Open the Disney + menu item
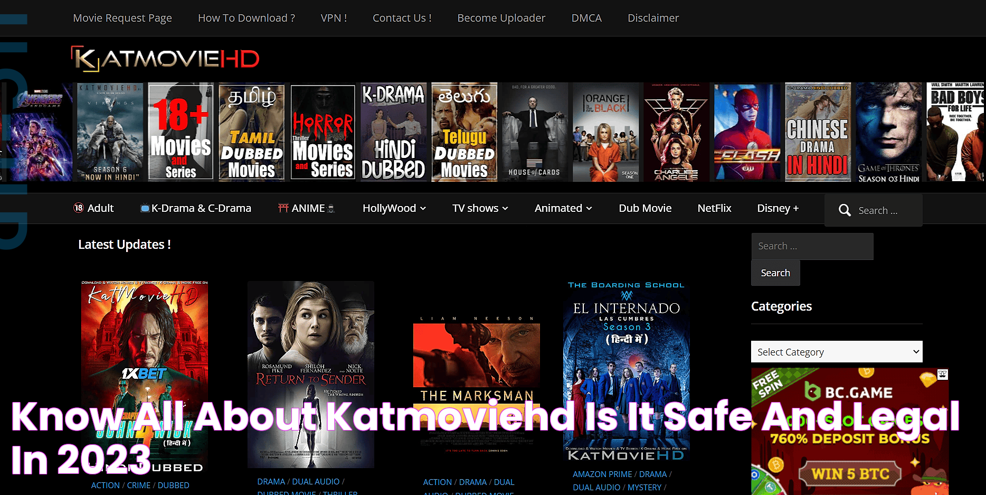Viewport: 986px width, 495px height. (x=778, y=208)
